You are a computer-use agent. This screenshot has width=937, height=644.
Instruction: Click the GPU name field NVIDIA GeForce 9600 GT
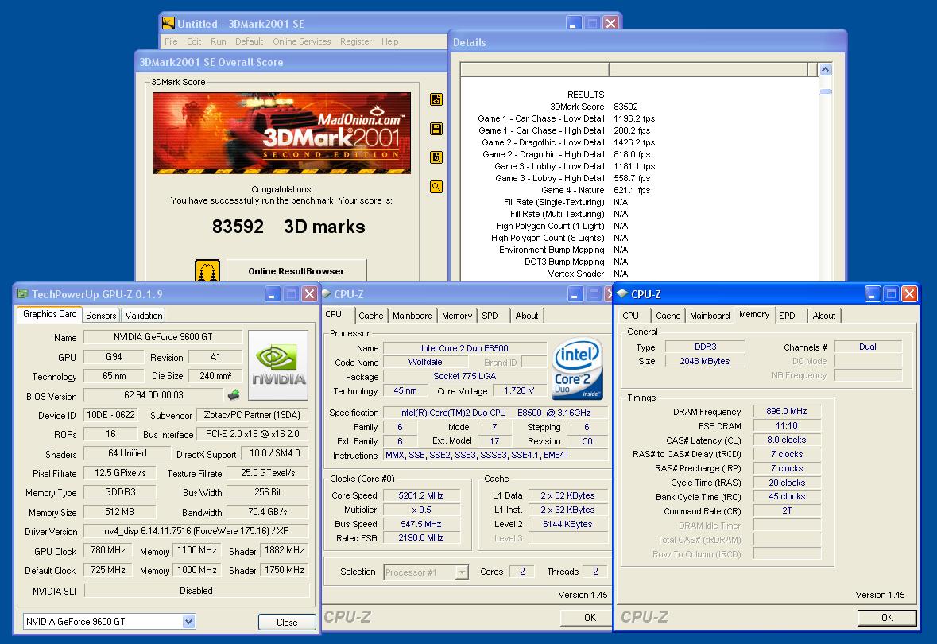point(163,337)
